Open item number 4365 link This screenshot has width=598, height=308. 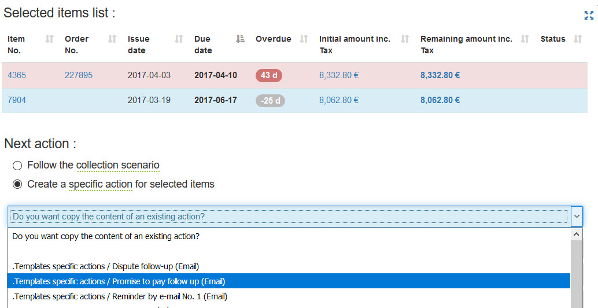(x=17, y=75)
